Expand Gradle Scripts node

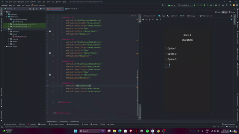tap(4, 47)
